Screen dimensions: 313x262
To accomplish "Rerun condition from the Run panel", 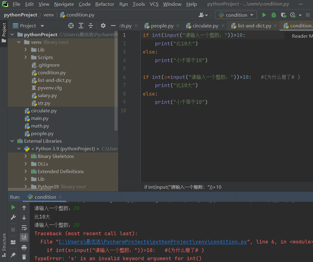I will [x=13, y=207].
